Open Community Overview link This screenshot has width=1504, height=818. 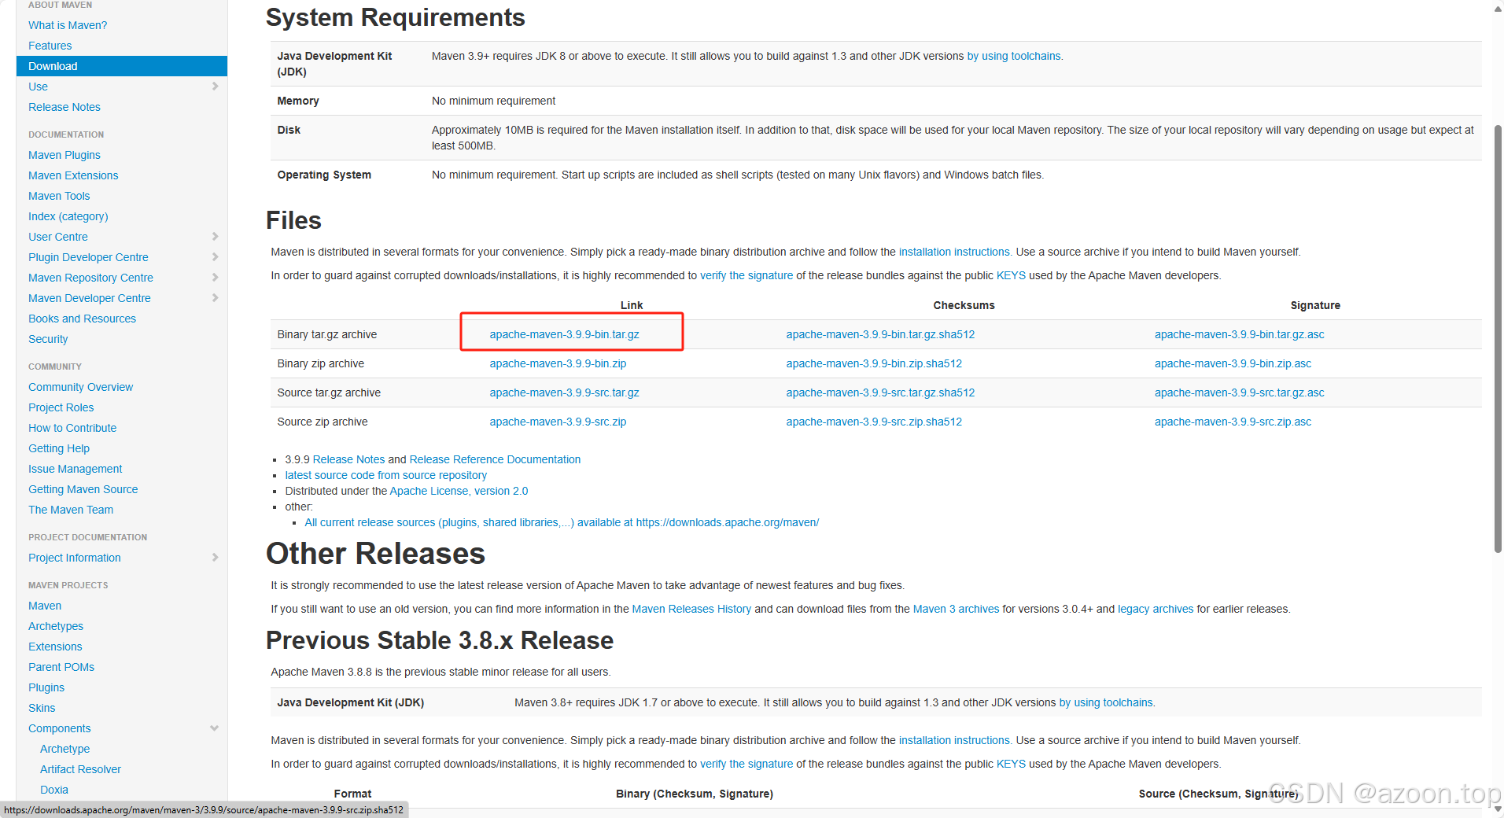point(80,387)
